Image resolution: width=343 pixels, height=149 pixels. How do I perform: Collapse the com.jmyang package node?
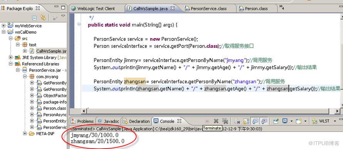point(25,77)
